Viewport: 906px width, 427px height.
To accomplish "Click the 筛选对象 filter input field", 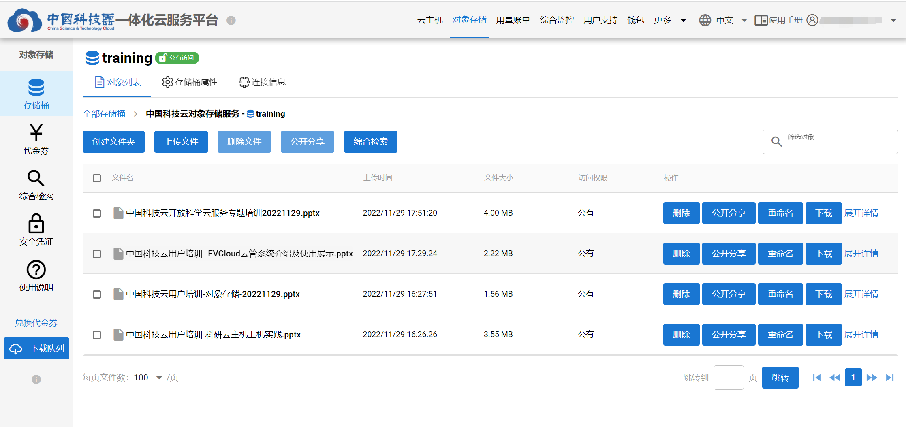I will [x=830, y=142].
